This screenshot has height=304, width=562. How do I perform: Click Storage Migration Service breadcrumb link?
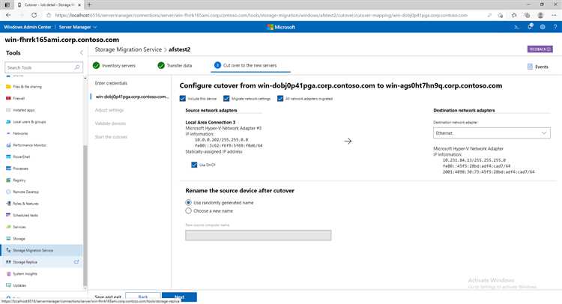click(x=128, y=49)
